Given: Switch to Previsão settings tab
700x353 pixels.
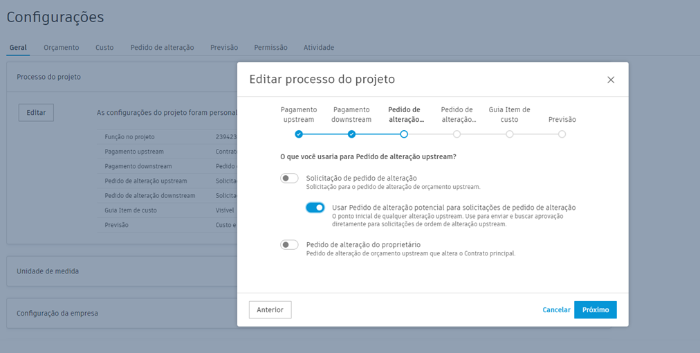Looking at the screenshot, I should point(224,47).
